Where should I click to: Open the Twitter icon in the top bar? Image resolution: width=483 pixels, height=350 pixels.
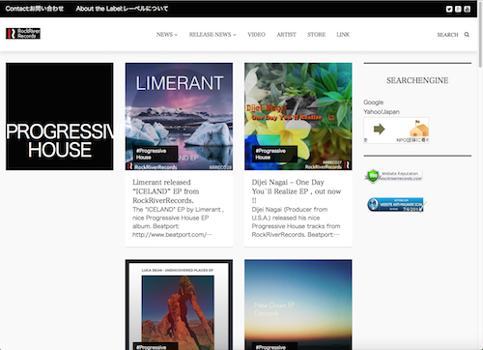[x=449, y=9]
